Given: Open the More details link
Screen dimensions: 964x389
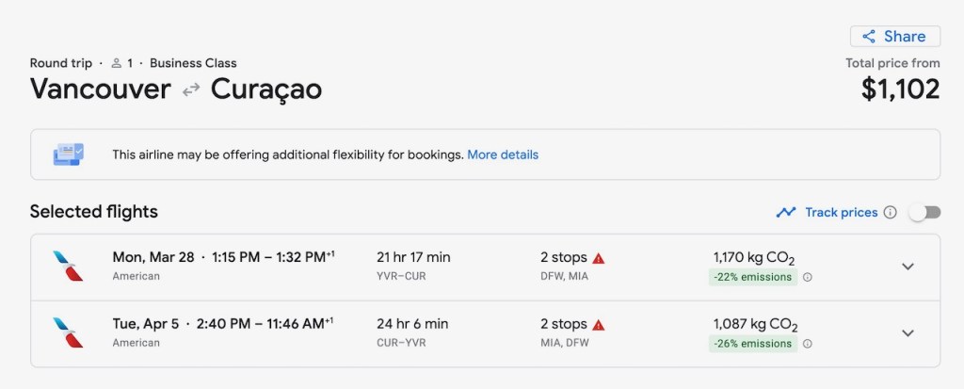Looking at the screenshot, I should click(503, 154).
